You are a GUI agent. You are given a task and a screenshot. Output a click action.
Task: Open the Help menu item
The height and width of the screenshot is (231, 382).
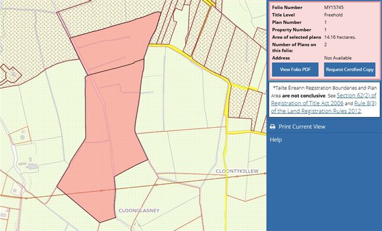[x=276, y=140]
